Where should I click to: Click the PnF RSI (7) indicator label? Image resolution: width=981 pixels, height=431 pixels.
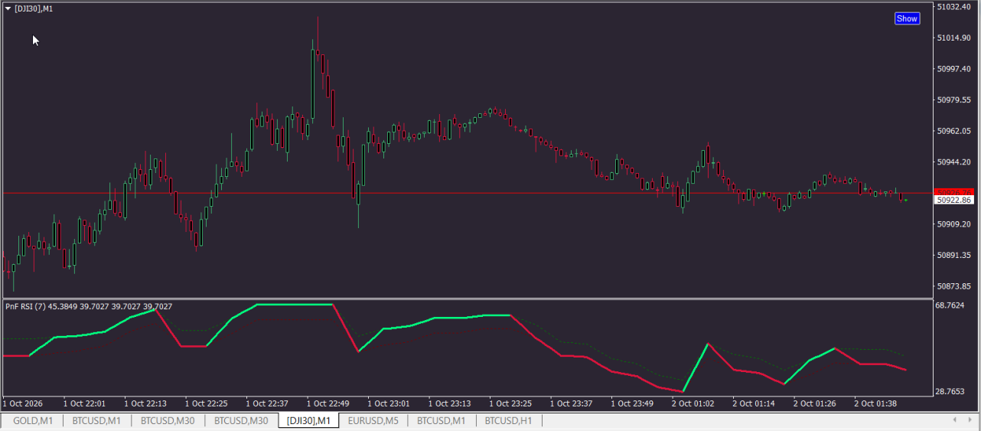pyautogui.click(x=24, y=306)
